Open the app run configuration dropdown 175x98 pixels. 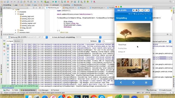click(x=48, y=2)
